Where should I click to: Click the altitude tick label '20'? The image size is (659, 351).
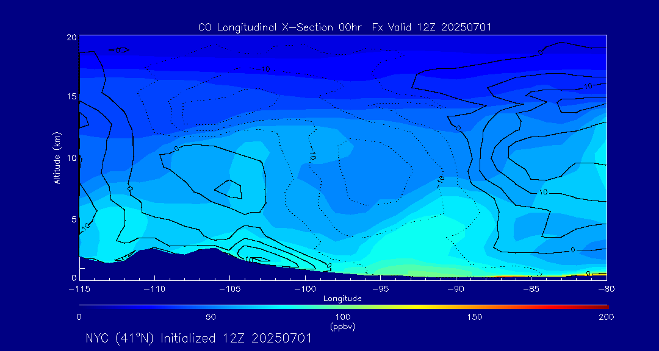[71, 37]
